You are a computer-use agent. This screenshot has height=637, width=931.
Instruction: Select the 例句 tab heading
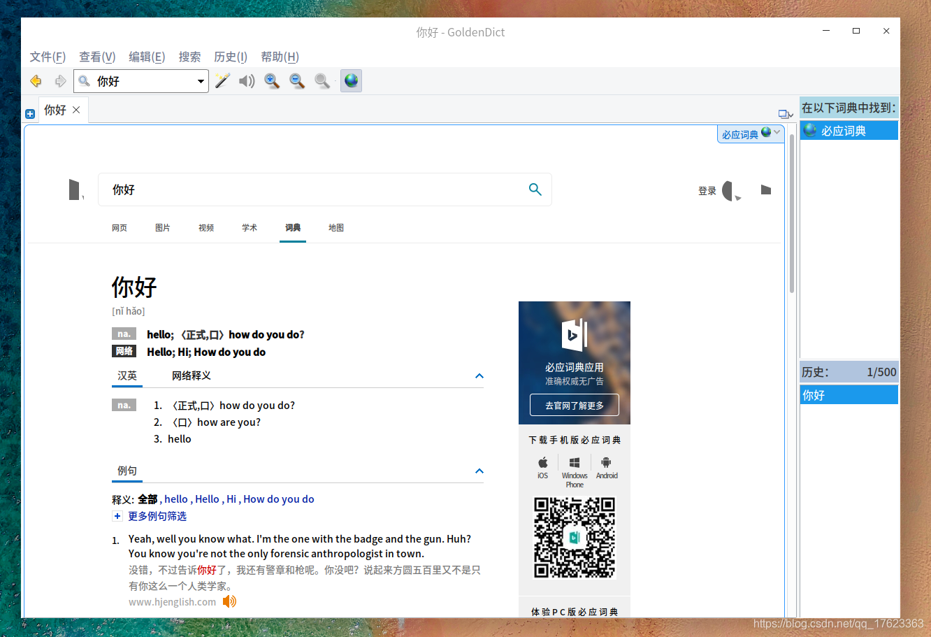[127, 471]
